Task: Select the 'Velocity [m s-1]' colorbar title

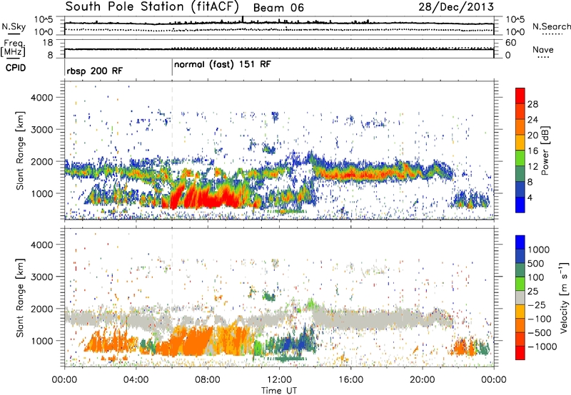Action: (x=564, y=297)
